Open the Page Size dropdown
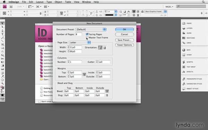The height and width of the screenshot is (130, 208). pyautogui.click(x=80, y=42)
